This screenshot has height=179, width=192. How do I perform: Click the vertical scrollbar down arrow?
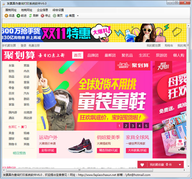pos(188,166)
